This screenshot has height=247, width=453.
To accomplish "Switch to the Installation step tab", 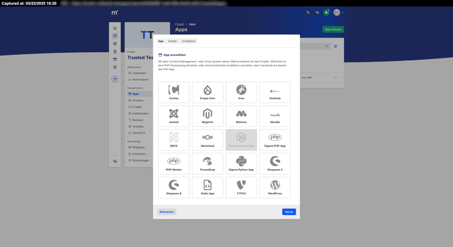I will [189, 41].
